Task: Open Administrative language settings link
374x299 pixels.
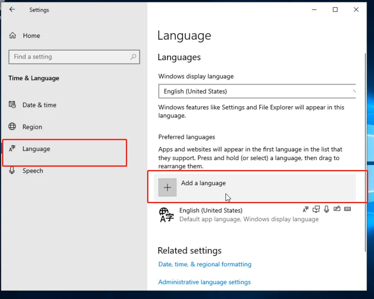Action: 204,282
